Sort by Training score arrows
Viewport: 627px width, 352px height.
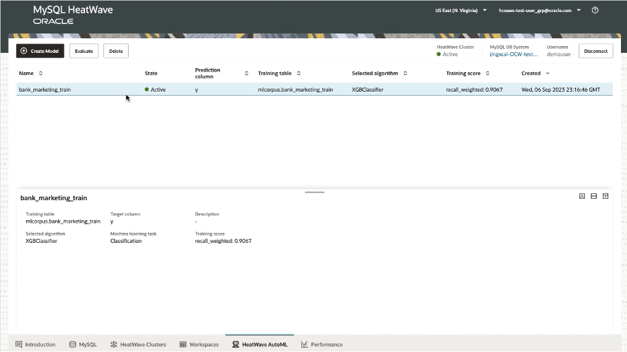click(x=488, y=73)
